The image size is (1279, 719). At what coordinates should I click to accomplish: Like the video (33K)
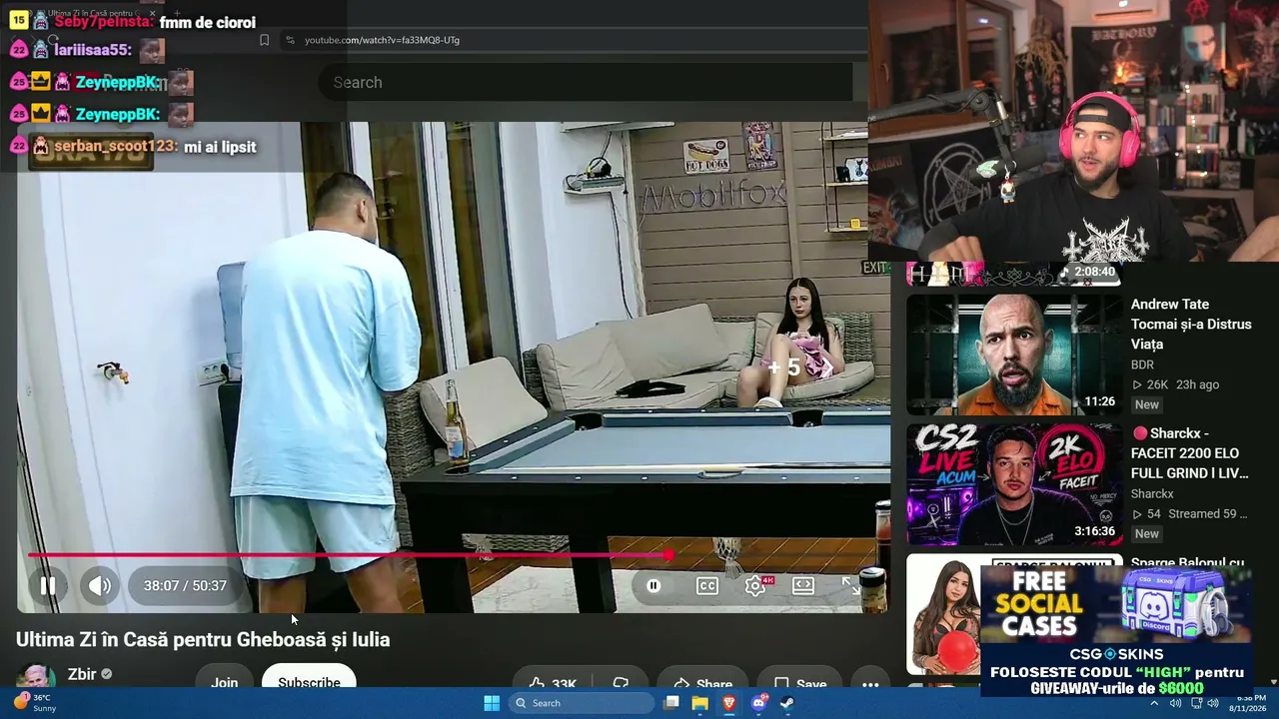[552, 683]
